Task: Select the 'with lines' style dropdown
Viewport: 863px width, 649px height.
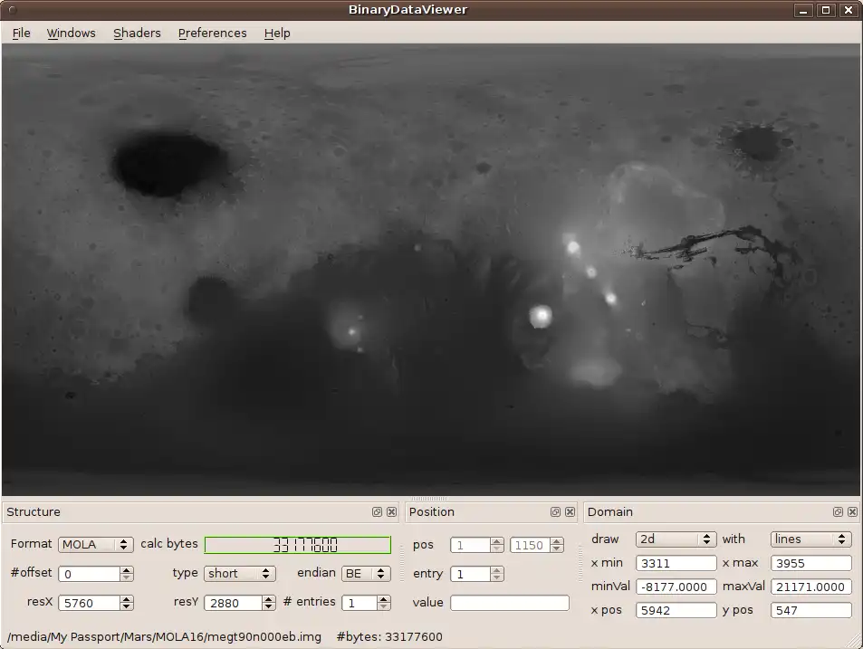Action: click(810, 539)
